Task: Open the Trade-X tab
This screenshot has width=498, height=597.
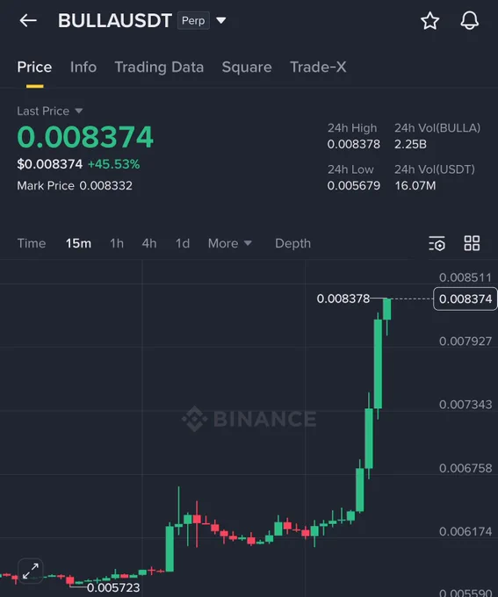Action: (x=318, y=68)
